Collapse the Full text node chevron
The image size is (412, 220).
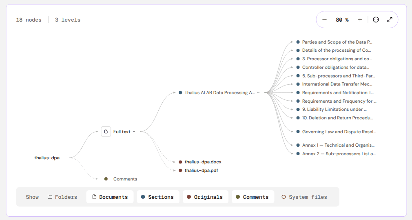134,132
